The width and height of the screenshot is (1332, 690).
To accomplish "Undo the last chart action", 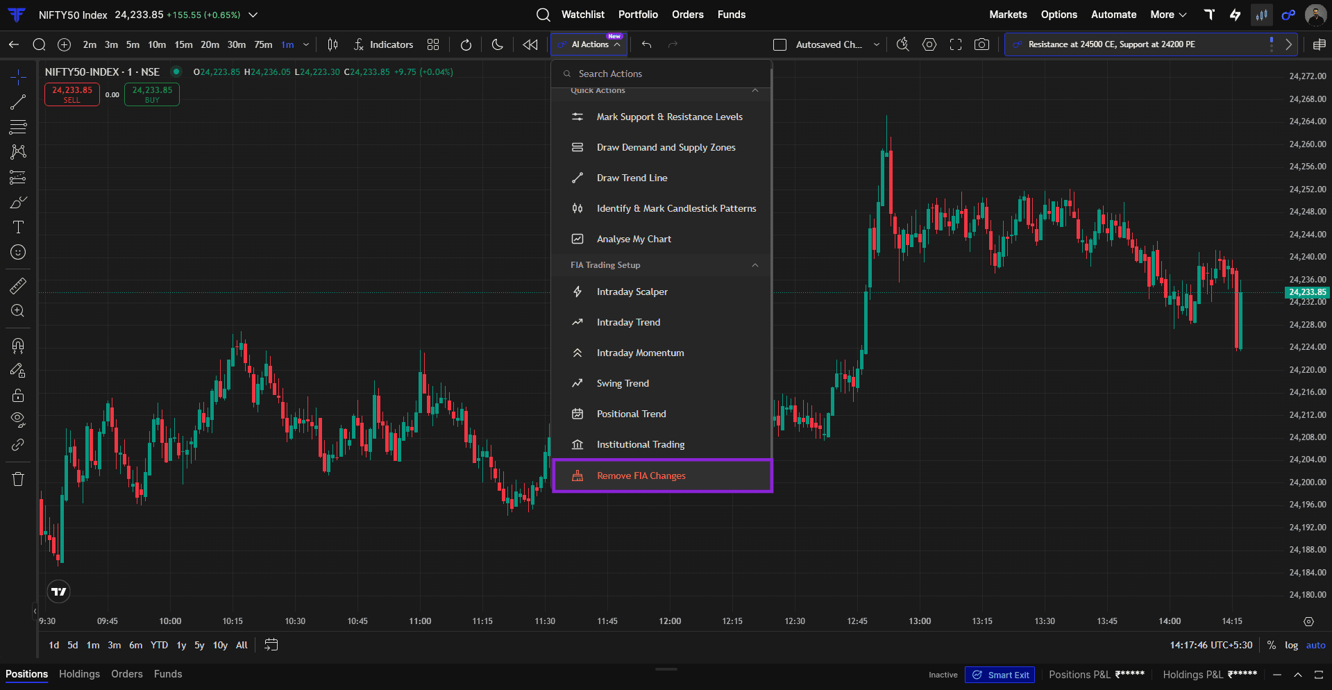I will point(646,44).
